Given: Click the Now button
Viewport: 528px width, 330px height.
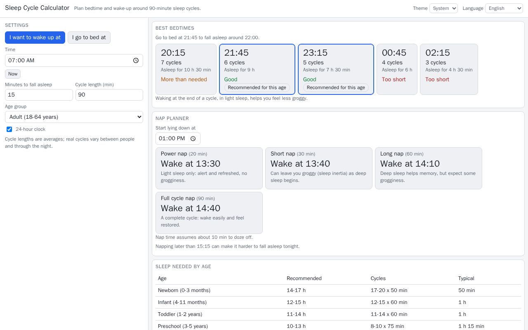Looking at the screenshot, I should [x=13, y=74].
